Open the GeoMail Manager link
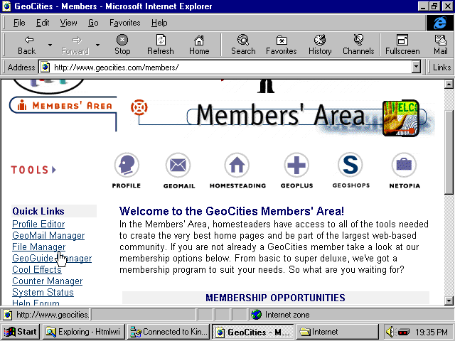 click(48, 235)
